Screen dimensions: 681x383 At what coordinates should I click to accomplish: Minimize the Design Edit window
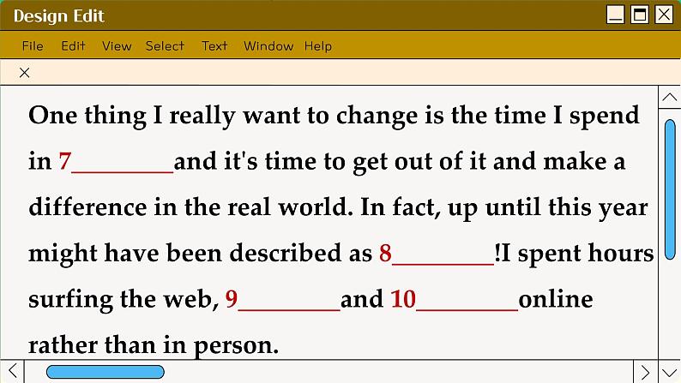[x=615, y=15]
